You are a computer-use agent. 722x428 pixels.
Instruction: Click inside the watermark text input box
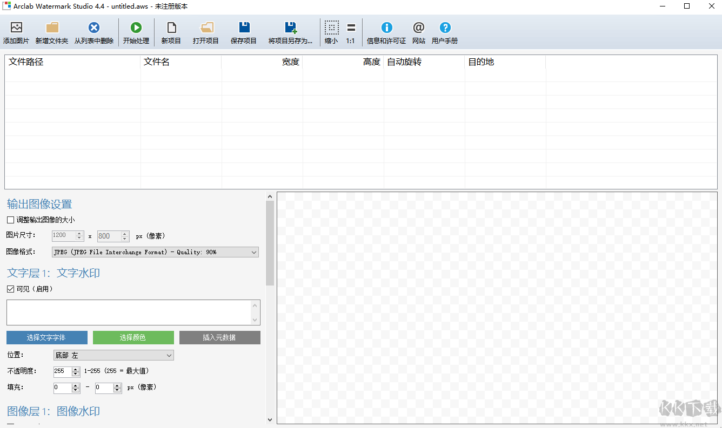point(129,312)
